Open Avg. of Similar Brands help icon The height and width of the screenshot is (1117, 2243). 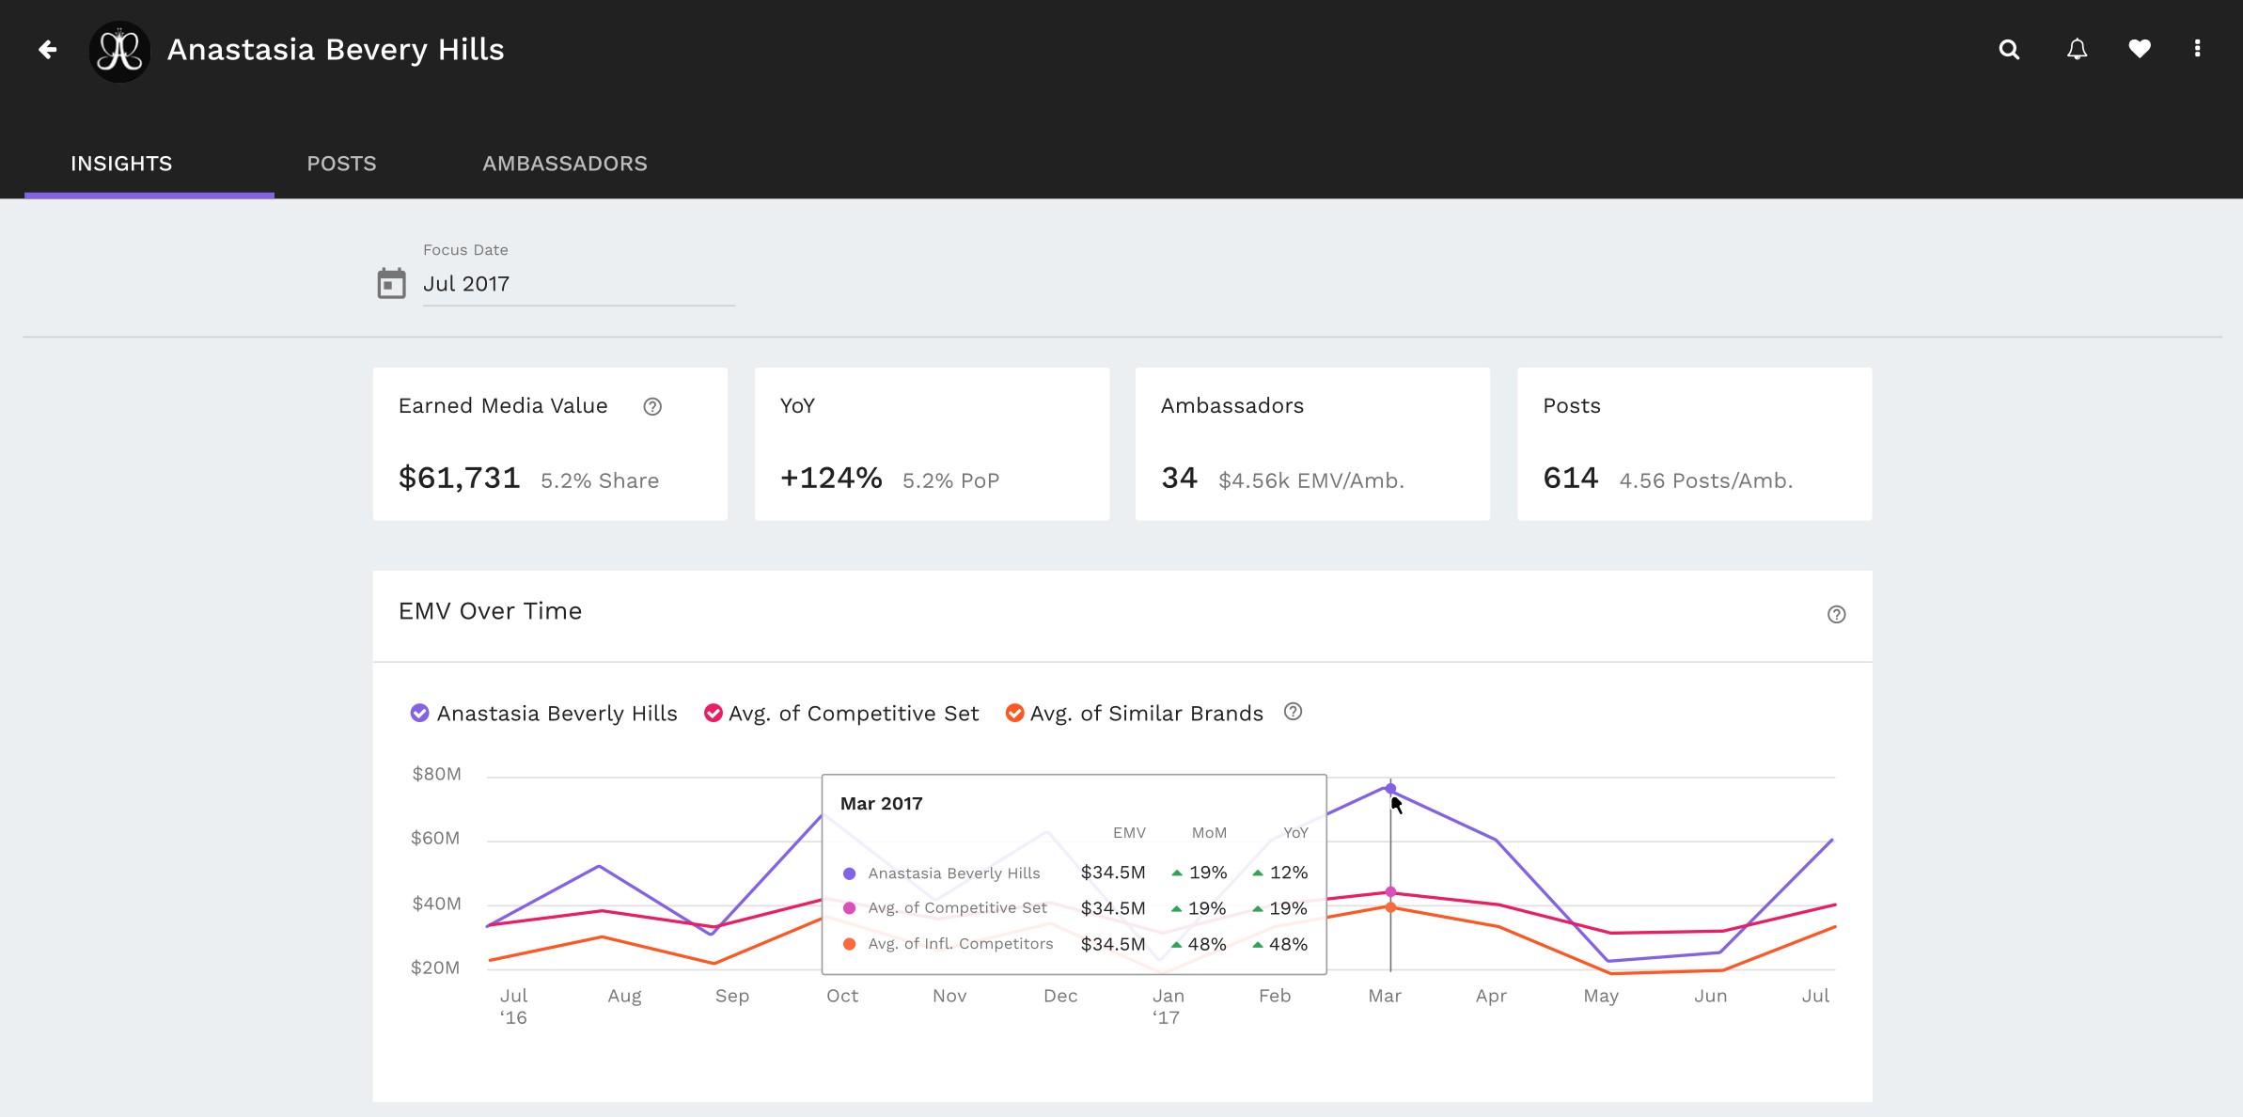(1293, 712)
